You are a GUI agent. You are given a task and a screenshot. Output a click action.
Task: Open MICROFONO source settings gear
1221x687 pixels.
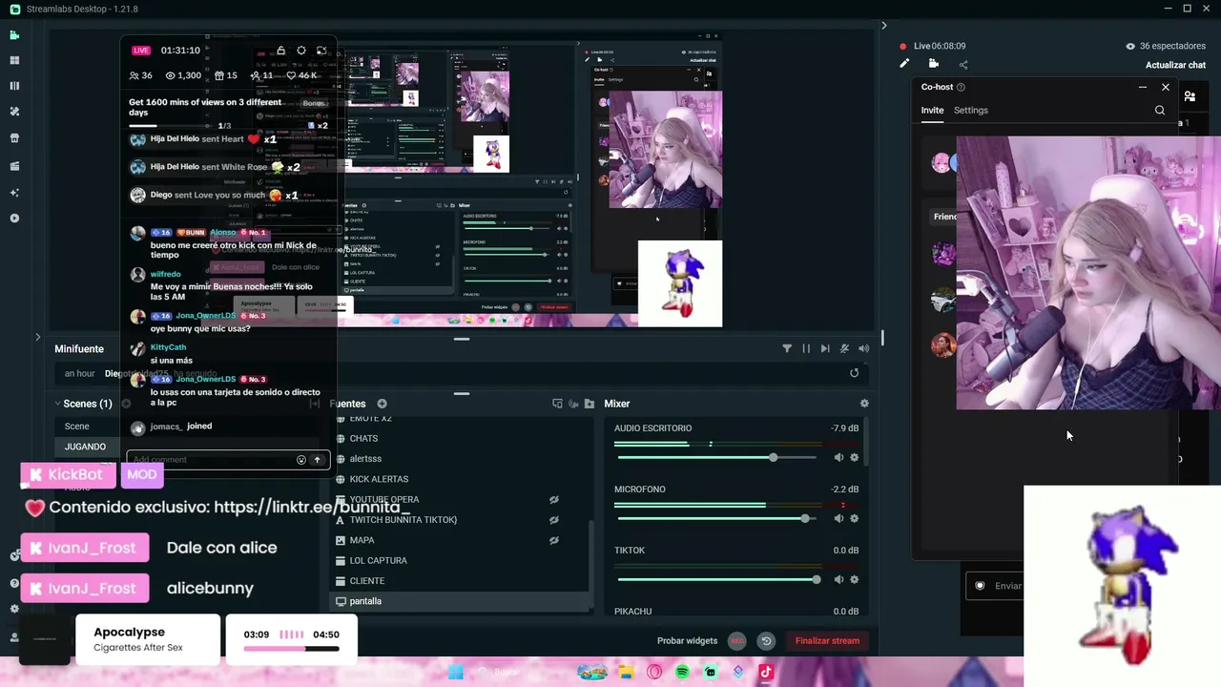(x=854, y=519)
